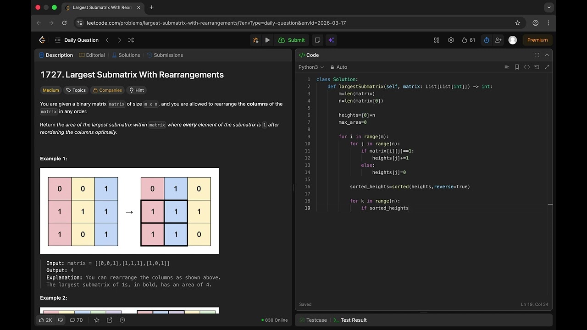Click the curly braces snippet icon

(x=527, y=67)
